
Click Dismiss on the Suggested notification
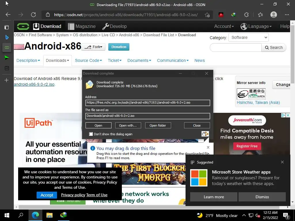click(262, 197)
